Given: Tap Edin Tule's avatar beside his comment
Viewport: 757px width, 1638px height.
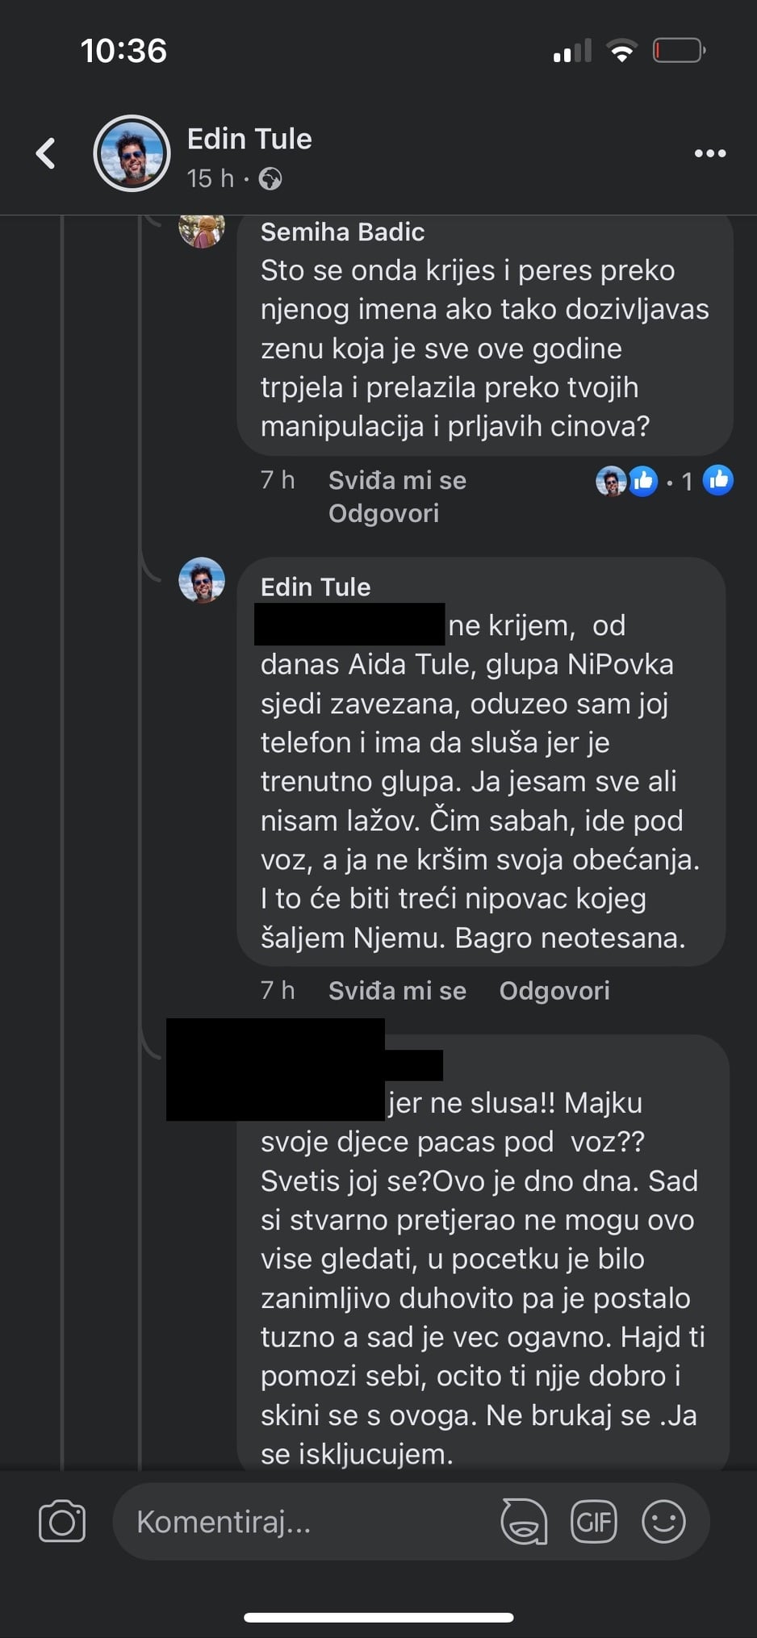Looking at the screenshot, I should pos(201,580).
